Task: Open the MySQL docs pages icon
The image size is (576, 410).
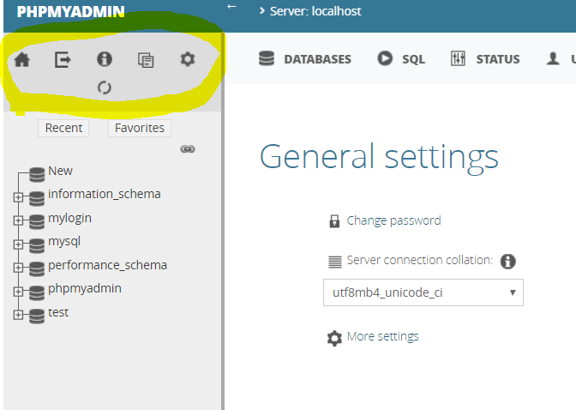Action: click(146, 60)
